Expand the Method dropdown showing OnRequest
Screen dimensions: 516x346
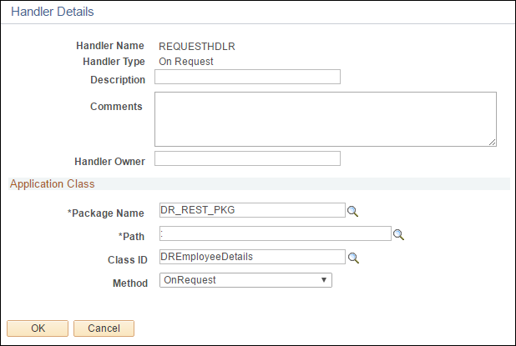coord(245,280)
